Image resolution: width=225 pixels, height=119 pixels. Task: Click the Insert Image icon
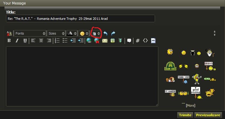click(x=112, y=41)
